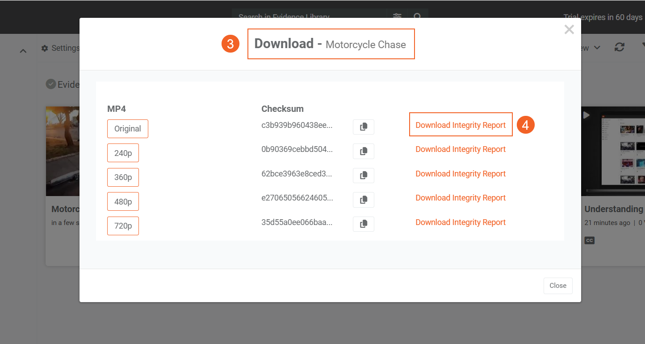645x344 pixels.
Task: Download the 240p MP4 version
Action: click(123, 153)
